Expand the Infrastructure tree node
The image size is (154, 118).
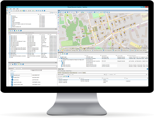coord(9,17)
